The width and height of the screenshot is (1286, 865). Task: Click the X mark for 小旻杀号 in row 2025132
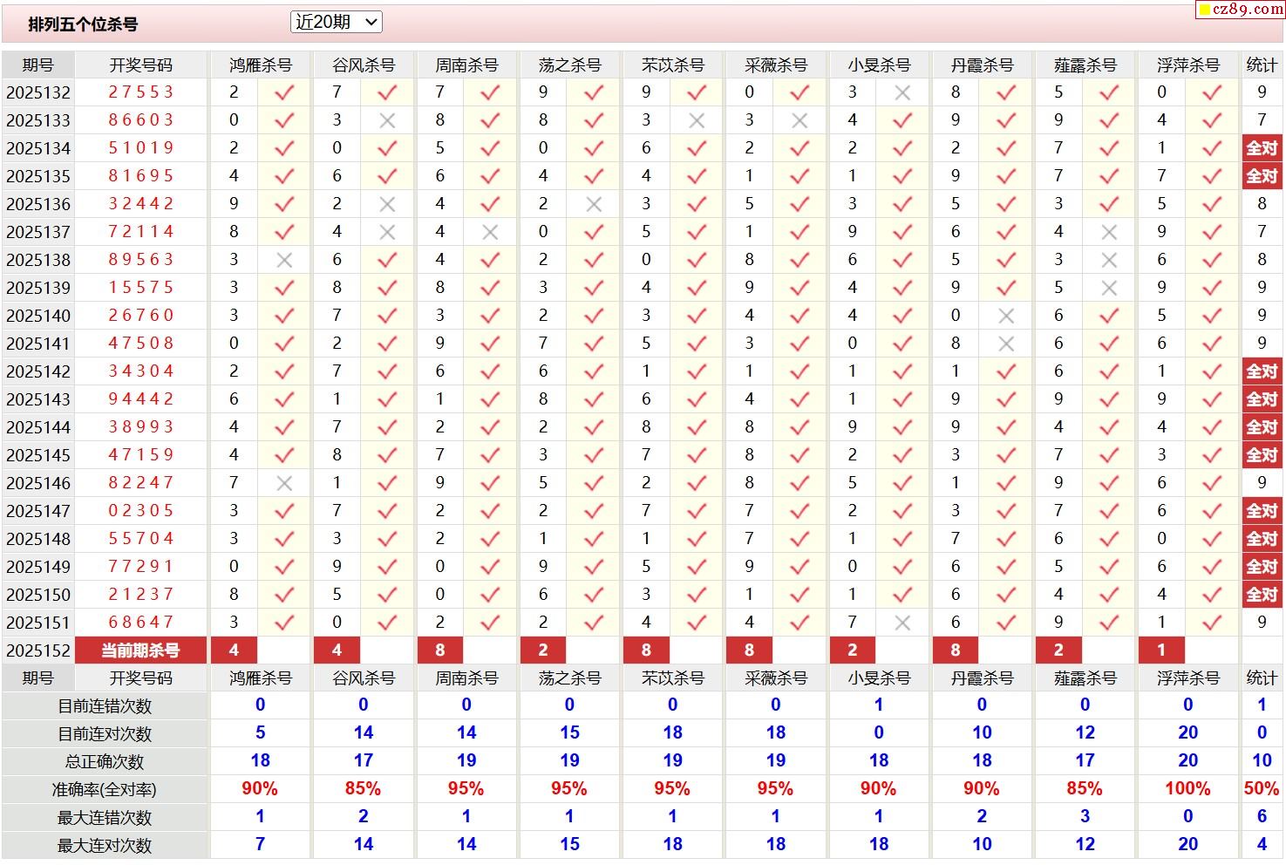[902, 92]
